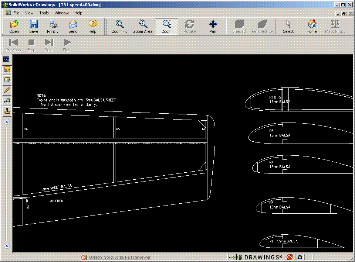Click the AILERON label in the drawing
Image resolution: width=355 pixels, height=262 pixels.
[57, 201]
